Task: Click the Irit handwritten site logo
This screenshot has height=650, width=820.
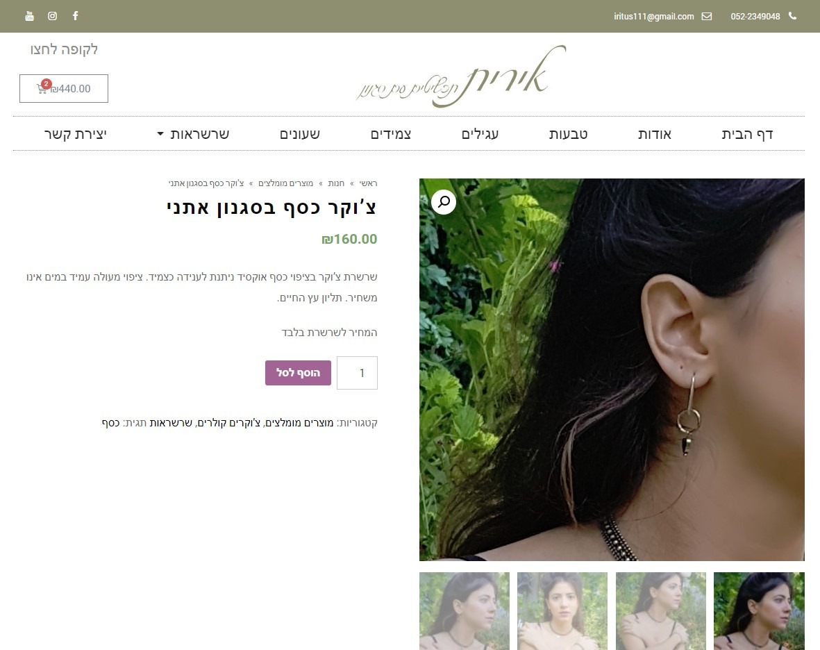Action: point(461,76)
